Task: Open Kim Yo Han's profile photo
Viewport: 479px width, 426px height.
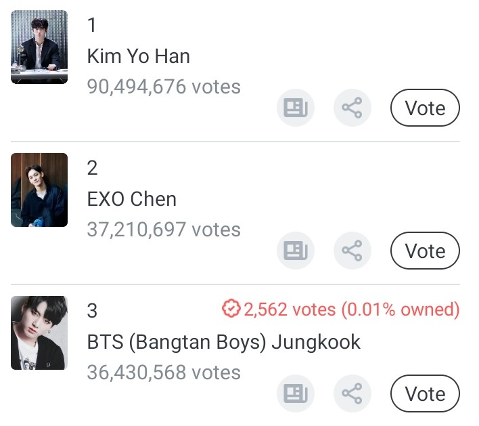Action: point(39,47)
